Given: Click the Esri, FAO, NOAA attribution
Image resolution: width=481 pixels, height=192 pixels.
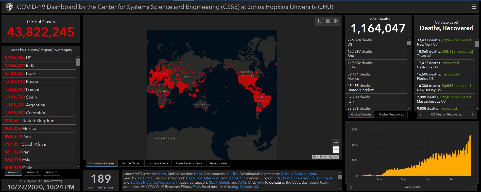Looking at the screenshot, I should click(x=325, y=157).
